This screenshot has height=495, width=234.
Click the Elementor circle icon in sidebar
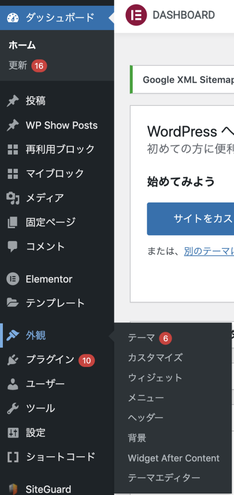click(x=13, y=279)
